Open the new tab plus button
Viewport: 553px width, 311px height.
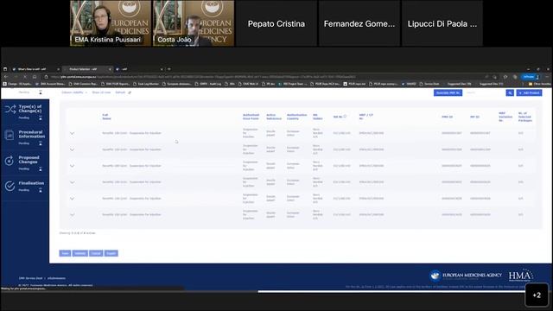(169, 69)
